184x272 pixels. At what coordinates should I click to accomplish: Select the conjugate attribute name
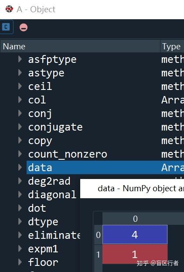coord(55,127)
